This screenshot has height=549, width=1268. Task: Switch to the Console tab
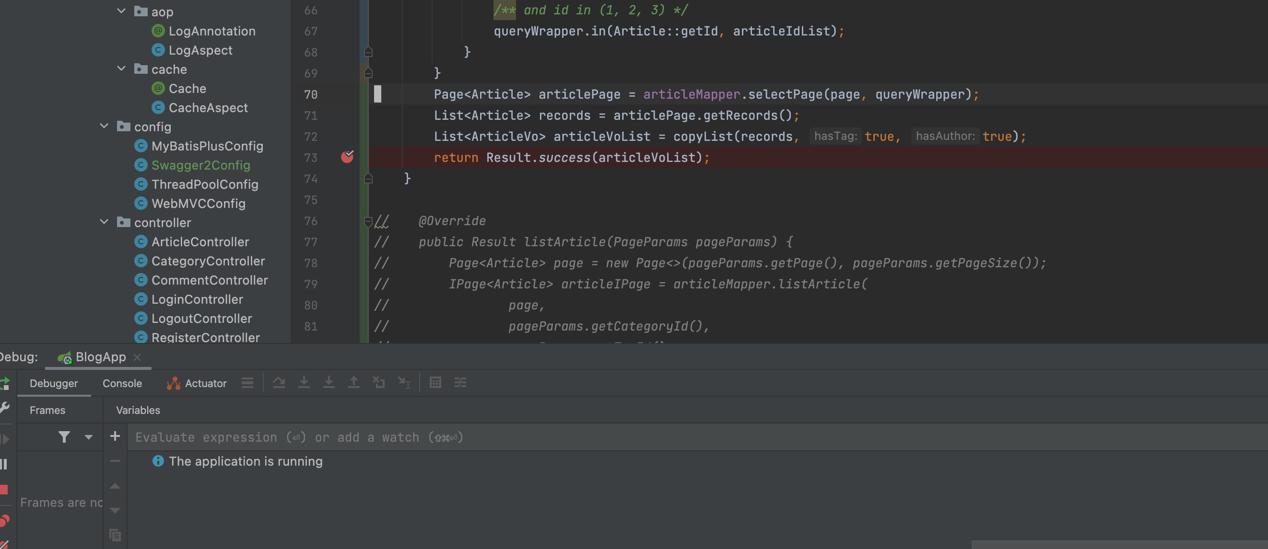click(x=122, y=383)
